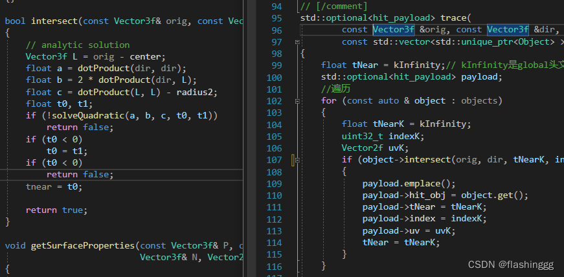Click line 'float a = dotProduct(dir, dir);'
Screen dimensions: 564x277
[106, 69]
